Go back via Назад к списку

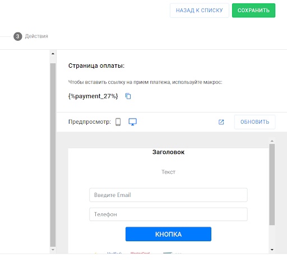pos(200,11)
